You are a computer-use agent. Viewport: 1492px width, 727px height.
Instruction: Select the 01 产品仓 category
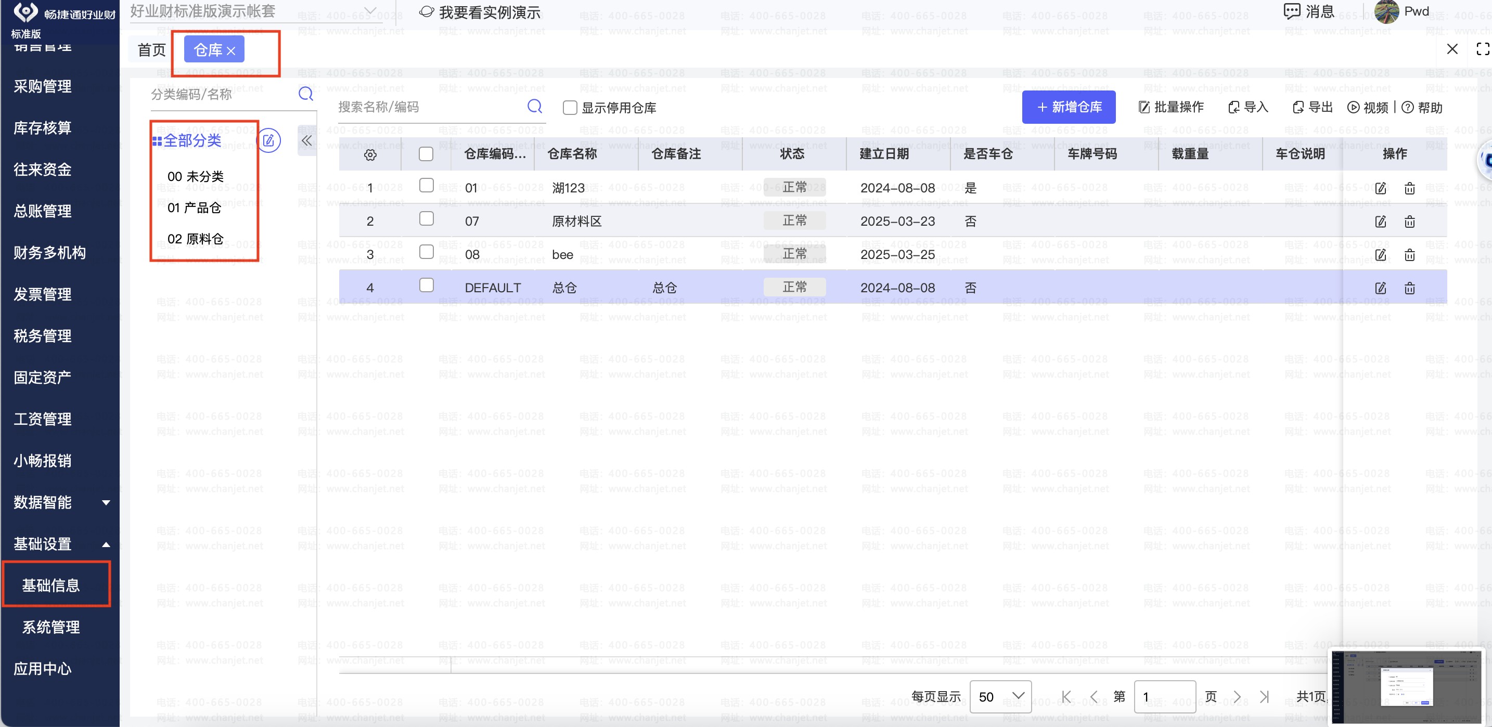pos(195,208)
